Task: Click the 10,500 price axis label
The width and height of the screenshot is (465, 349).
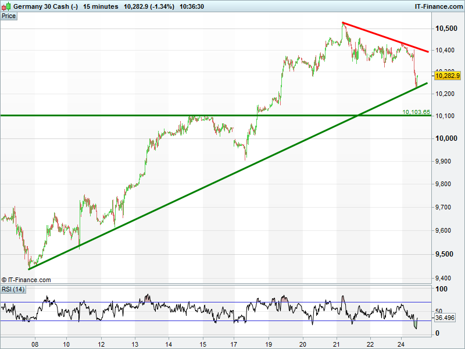Action: click(446, 29)
